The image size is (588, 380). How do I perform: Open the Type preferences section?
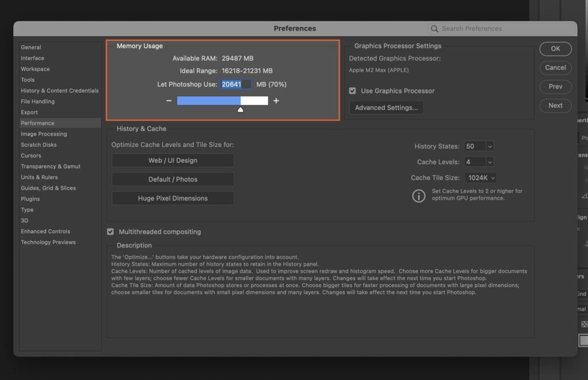(x=27, y=210)
